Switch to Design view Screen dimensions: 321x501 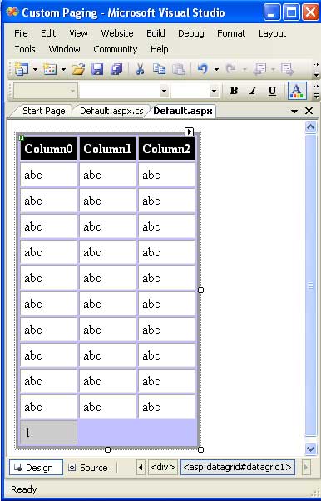tap(36, 468)
